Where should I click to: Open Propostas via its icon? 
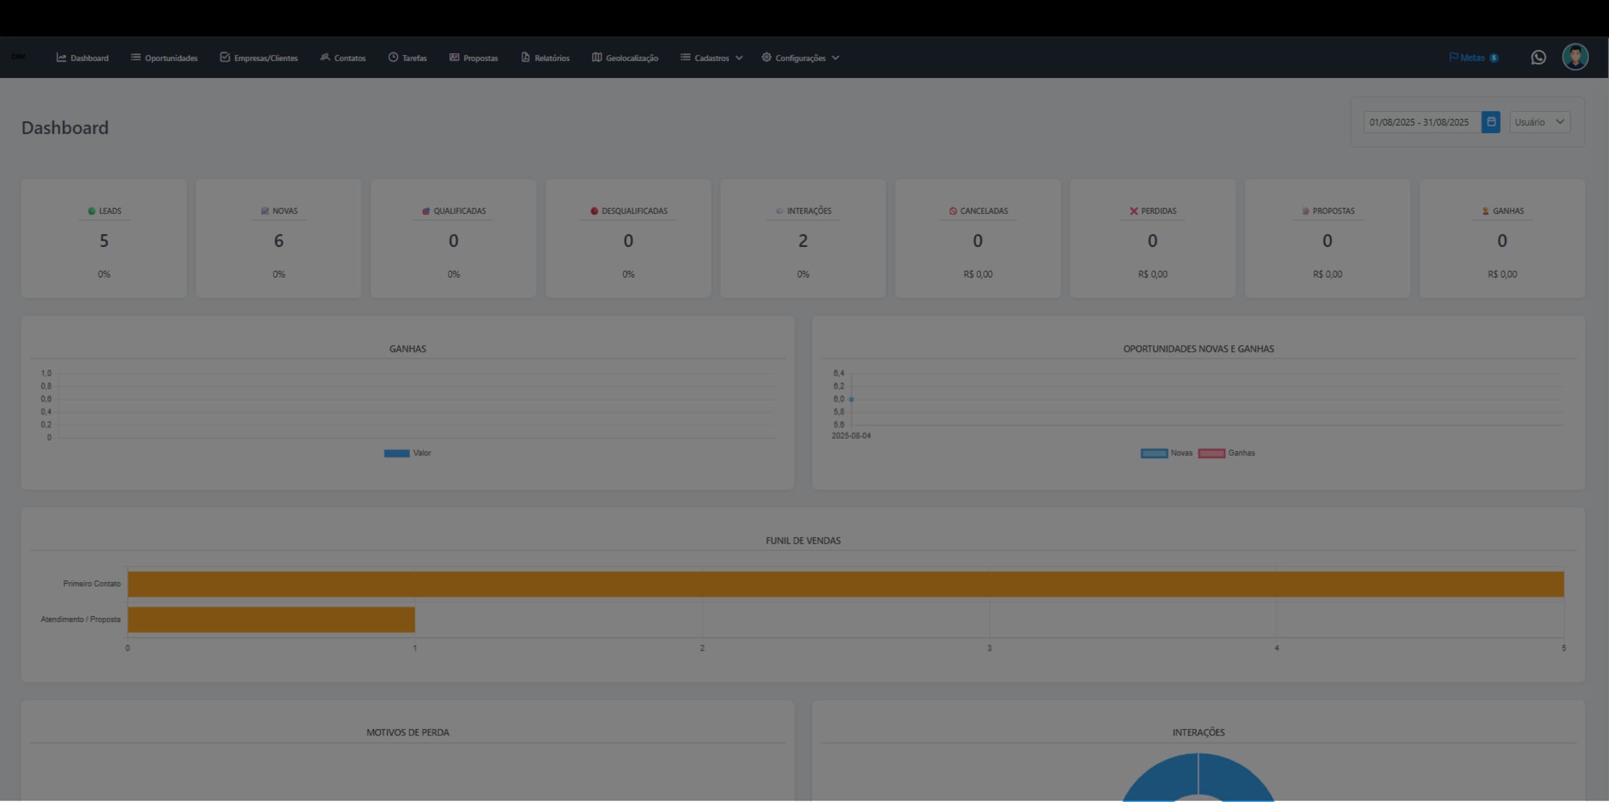coord(454,57)
